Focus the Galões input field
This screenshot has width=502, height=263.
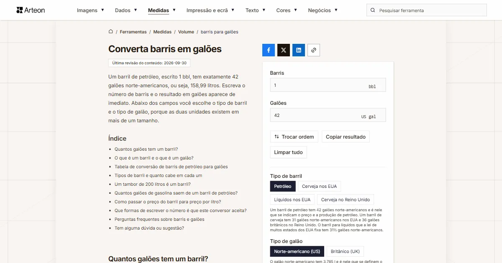tap(328, 115)
